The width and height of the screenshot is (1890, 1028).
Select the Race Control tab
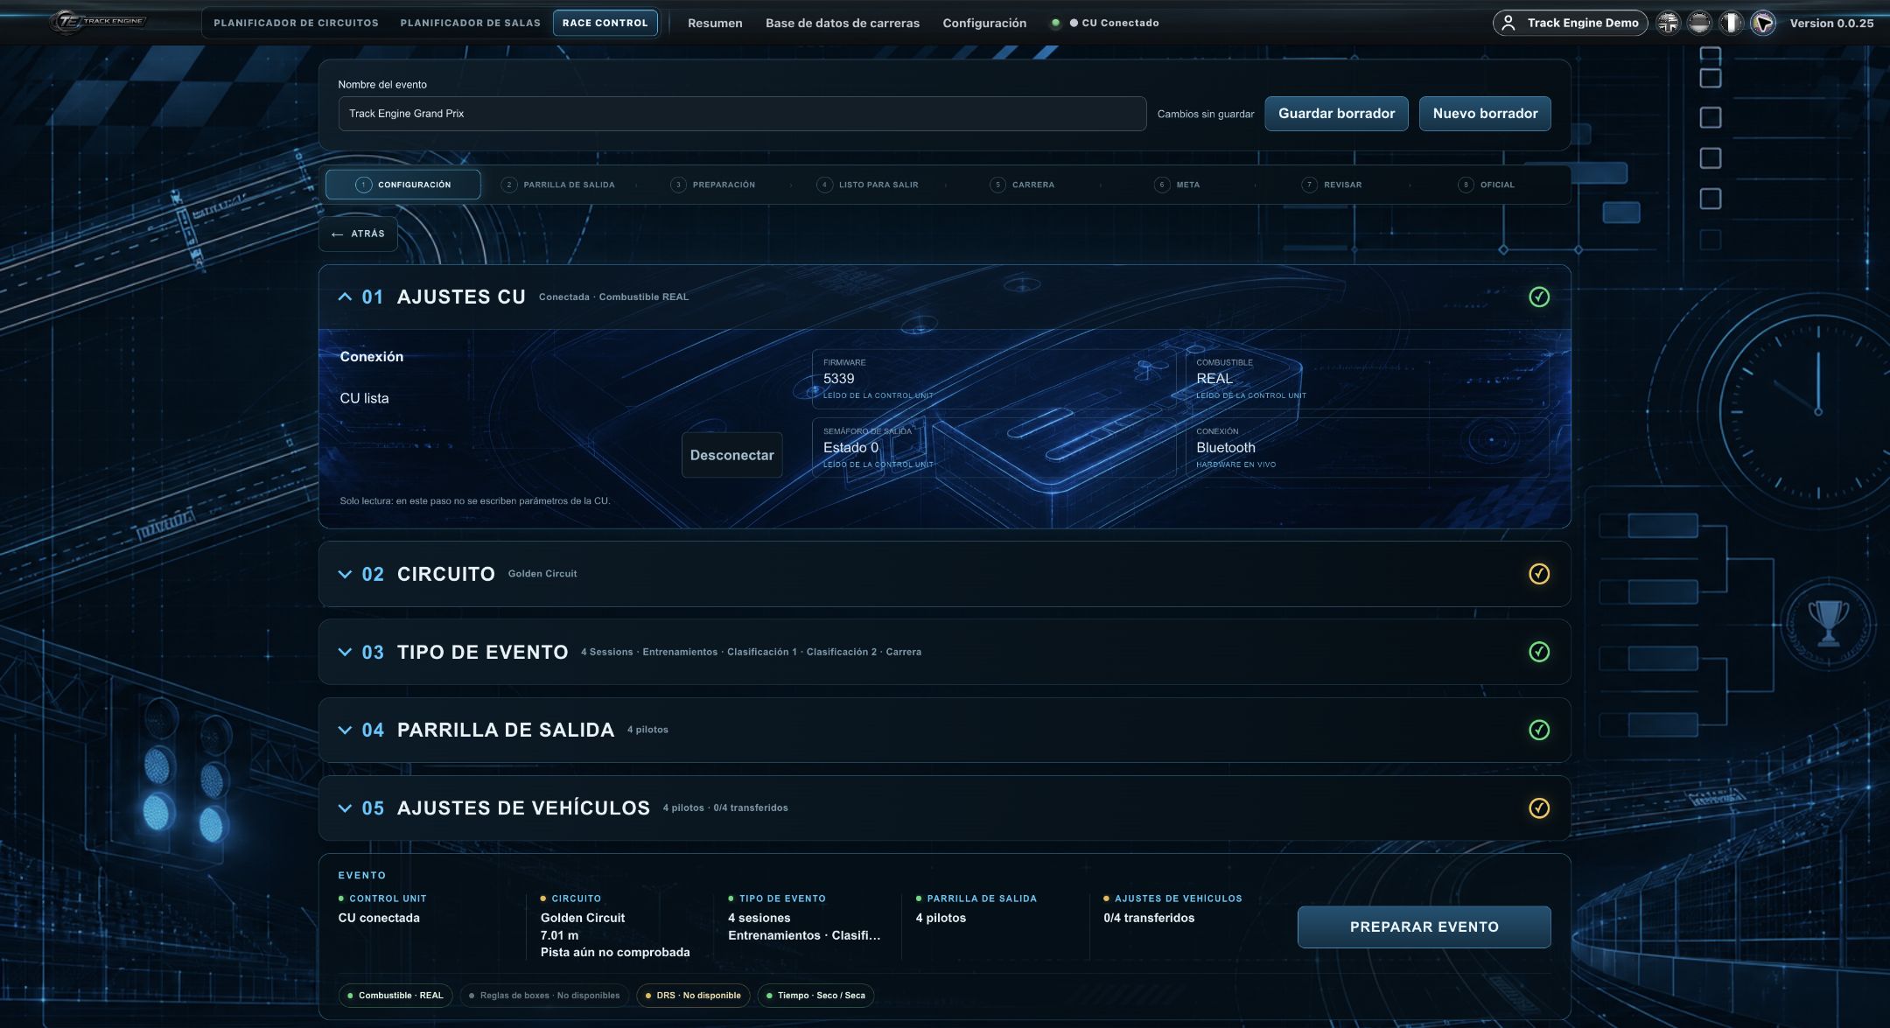coord(605,23)
